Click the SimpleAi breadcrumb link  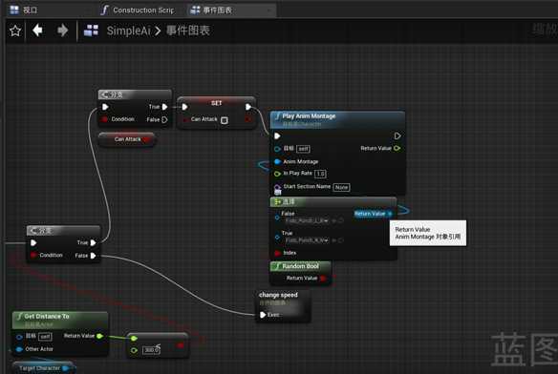click(129, 31)
